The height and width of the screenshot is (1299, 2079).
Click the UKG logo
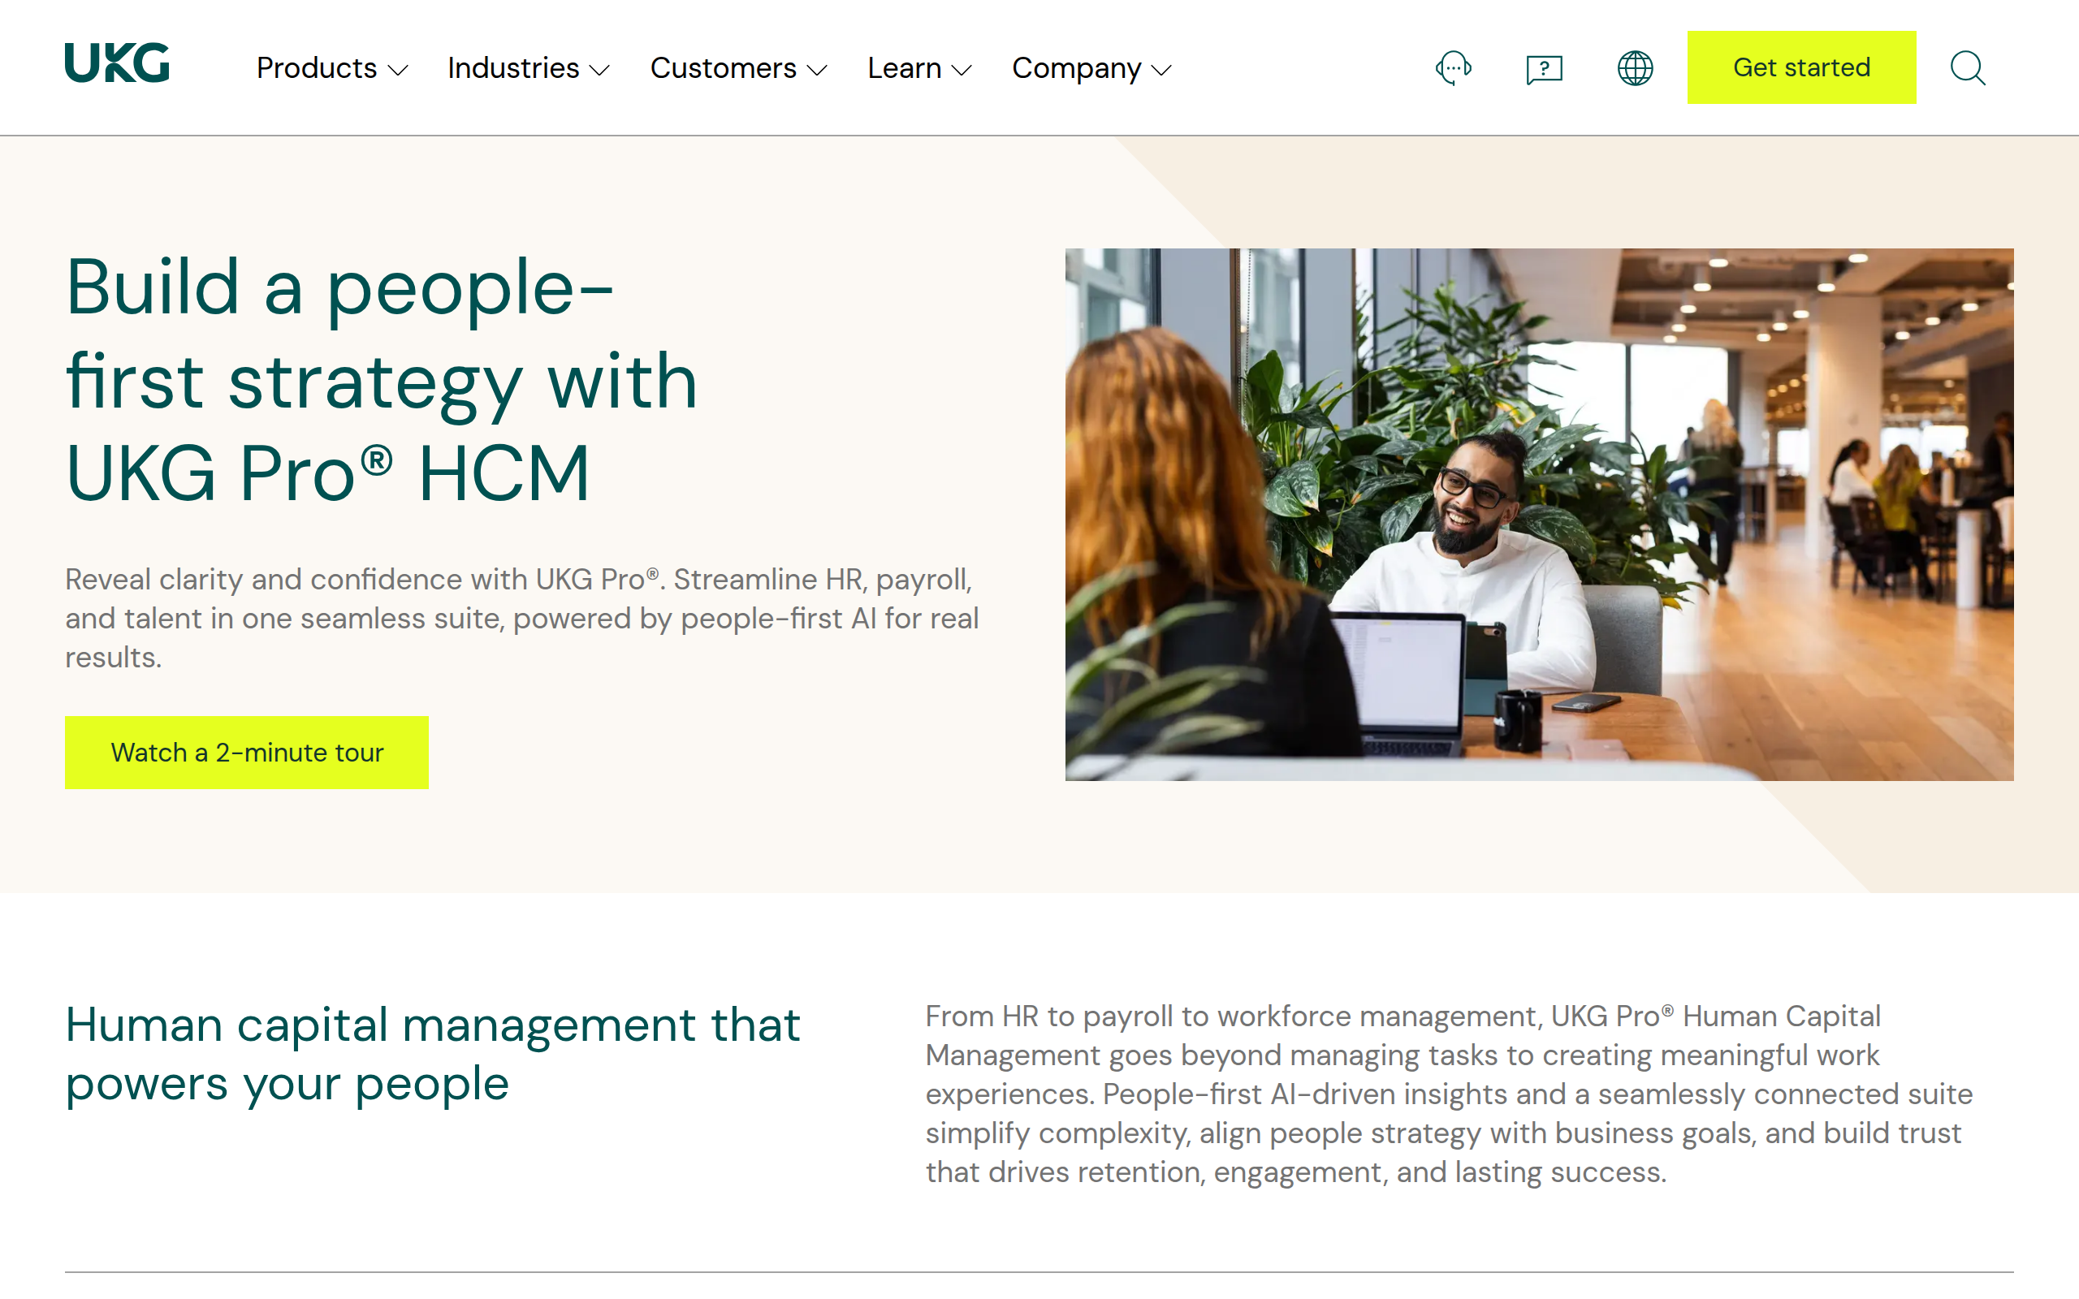point(117,63)
